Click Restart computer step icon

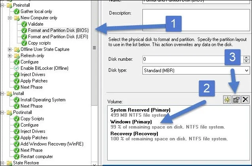click(x=17, y=157)
